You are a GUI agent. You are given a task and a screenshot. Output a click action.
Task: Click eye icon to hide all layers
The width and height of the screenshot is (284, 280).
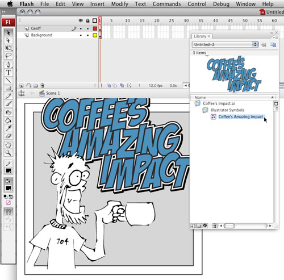81,20
